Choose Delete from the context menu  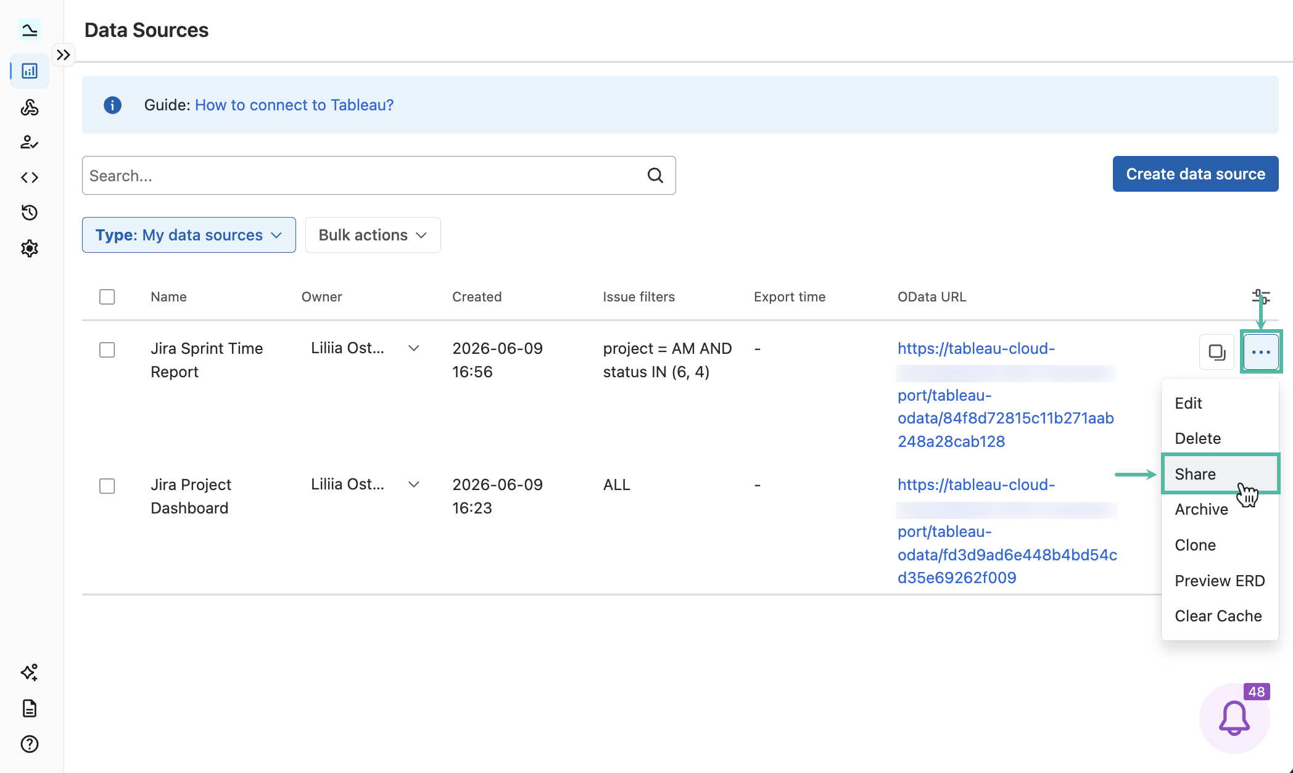pyautogui.click(x=1220, y=438)
